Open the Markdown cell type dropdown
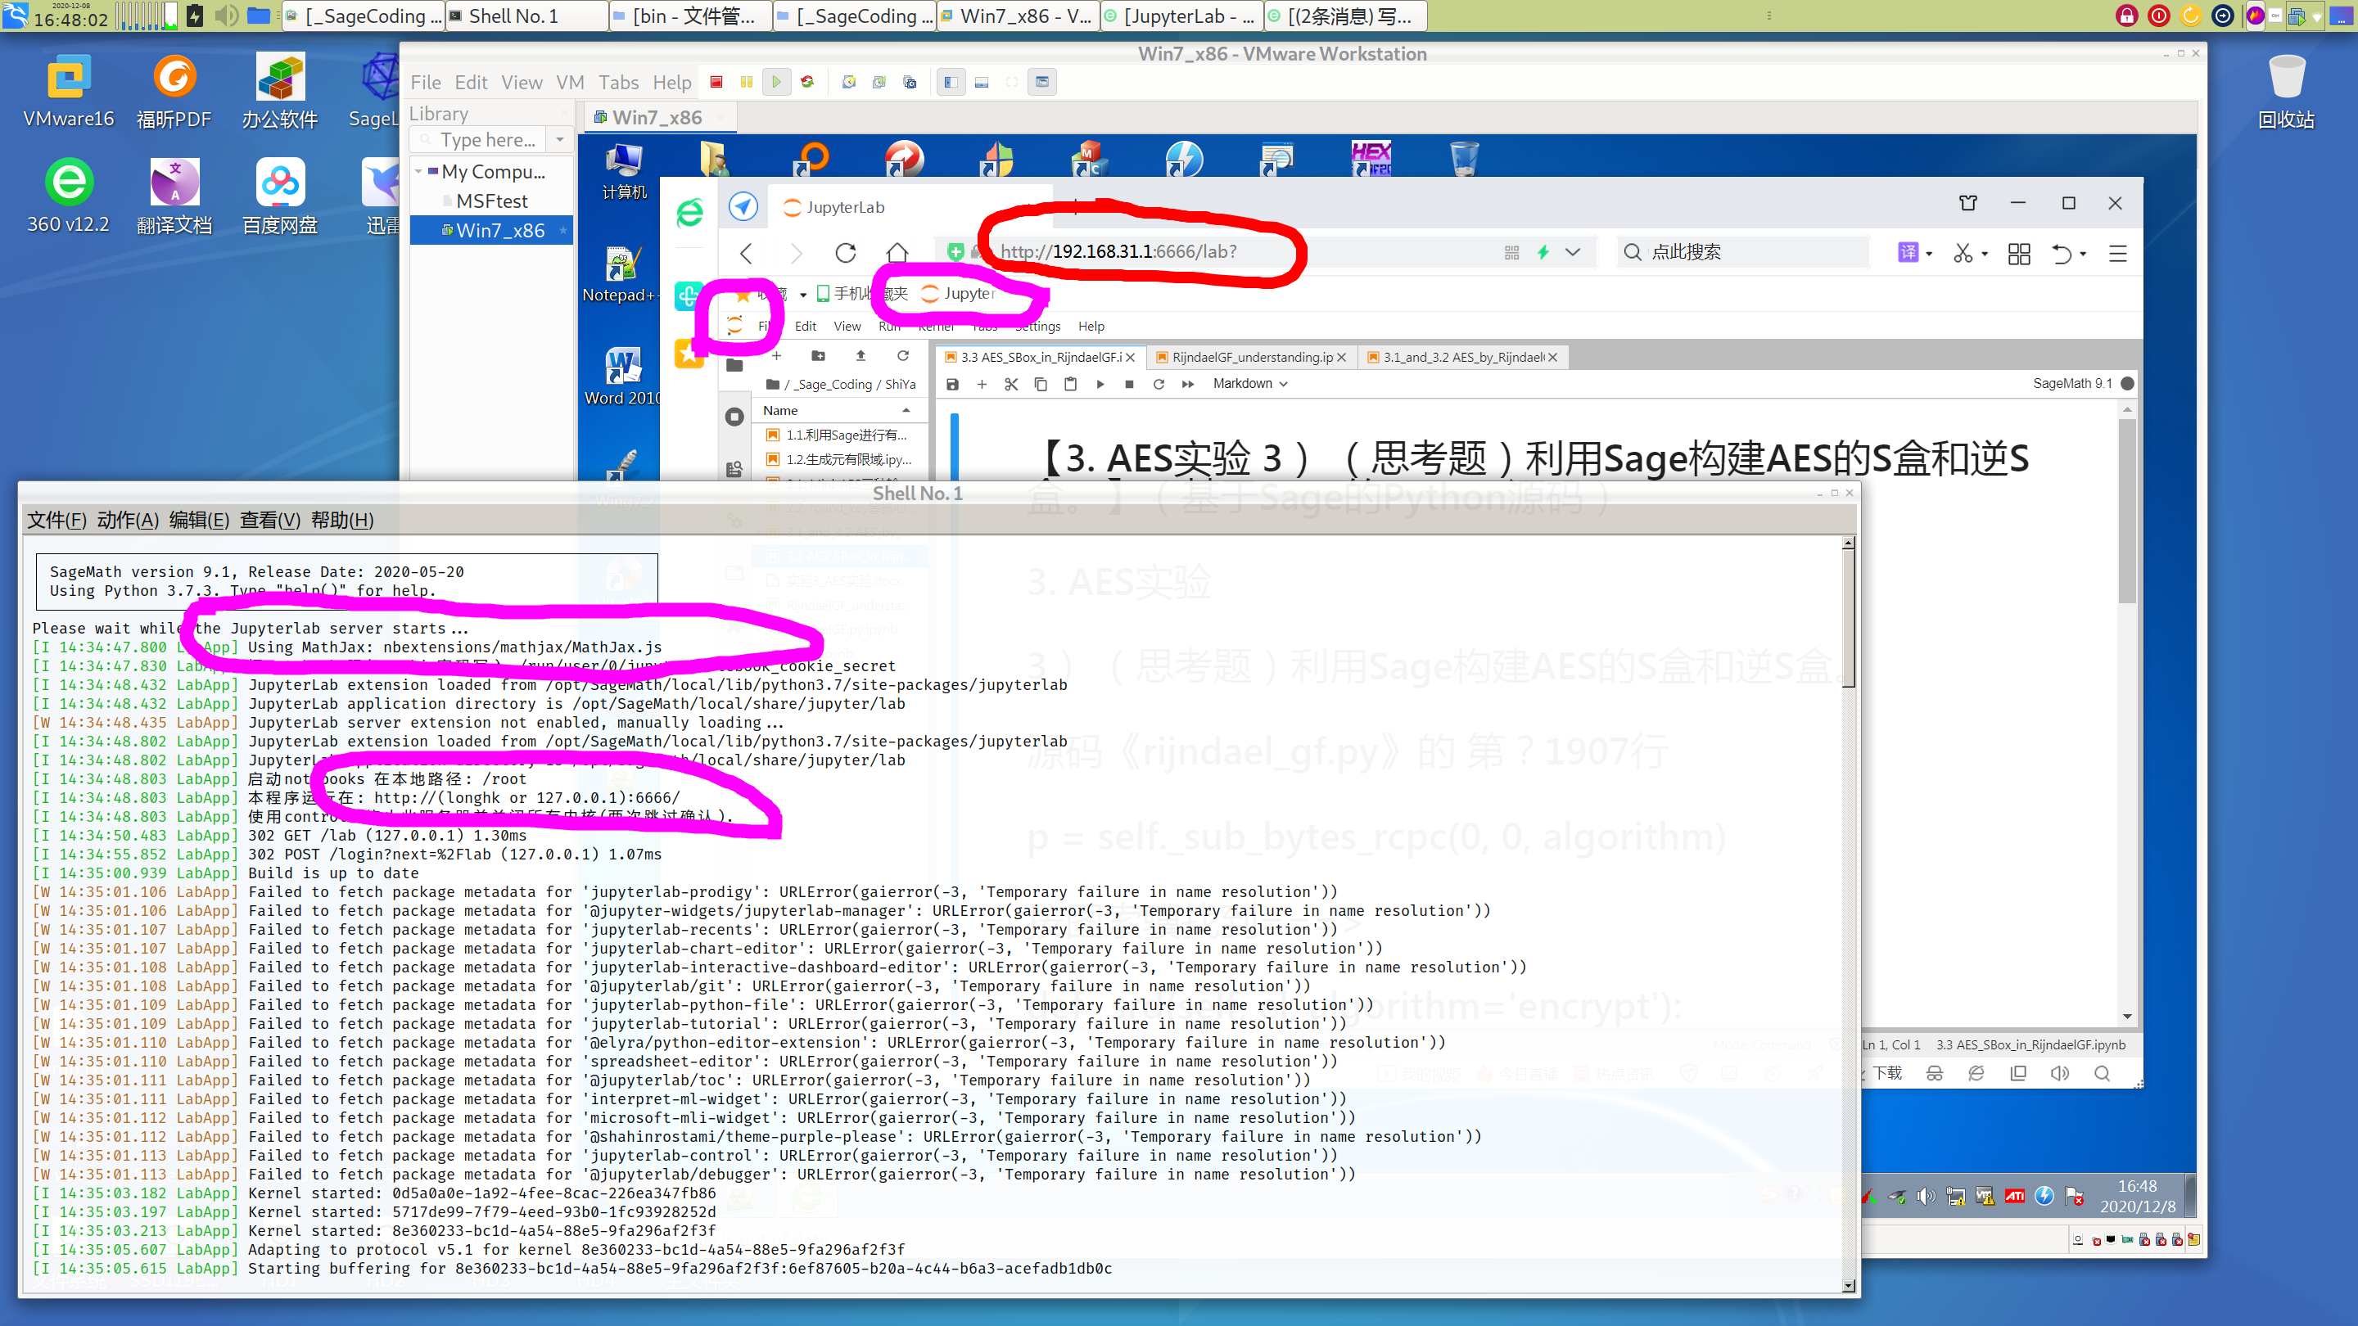The width and height of the screenshot is (2358, 1326). [1250, 383]
